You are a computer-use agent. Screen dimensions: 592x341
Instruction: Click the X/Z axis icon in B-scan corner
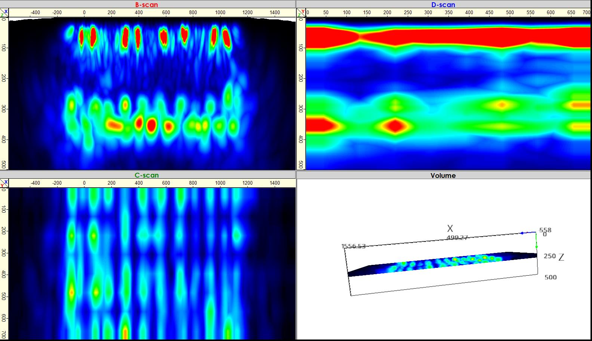4,13
